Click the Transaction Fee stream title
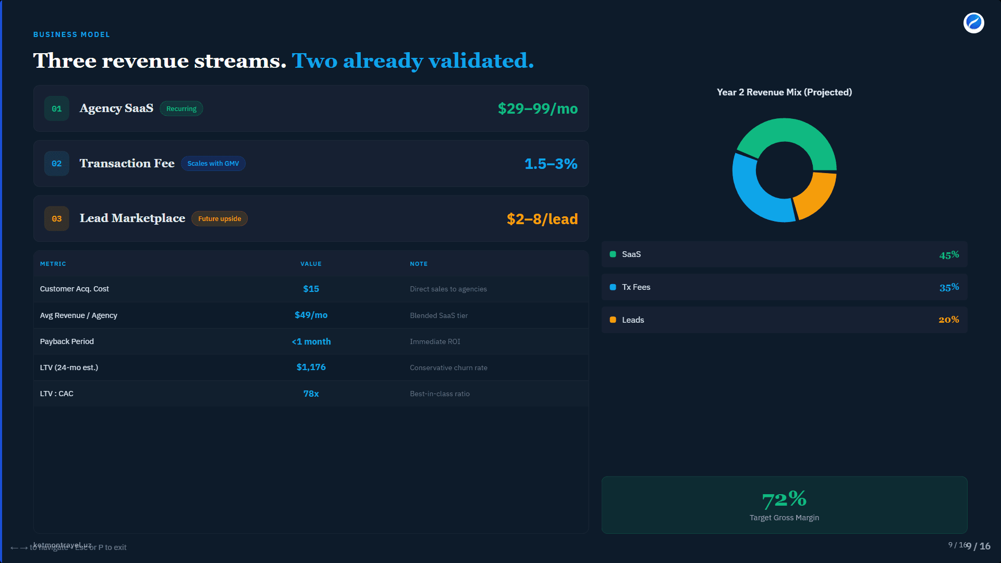Screen dimensions: 1001x563 [127, 164]
